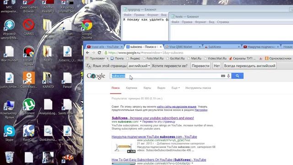Click the Chrome forward arrow
Viewport: 293px width, 165px height.
pos(93,53)
